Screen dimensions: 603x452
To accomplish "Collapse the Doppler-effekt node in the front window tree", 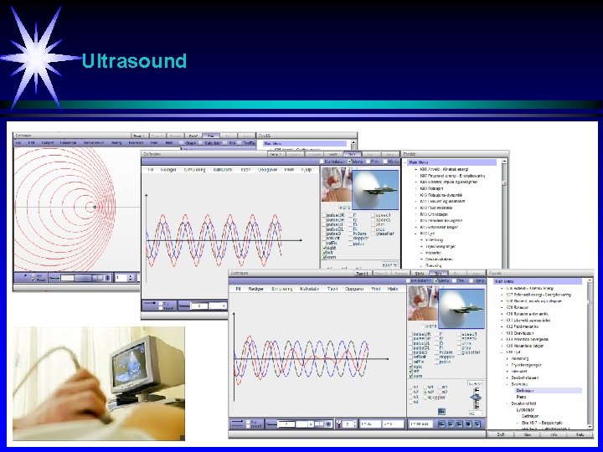I will pyautogui.click(x=508, y=403).
